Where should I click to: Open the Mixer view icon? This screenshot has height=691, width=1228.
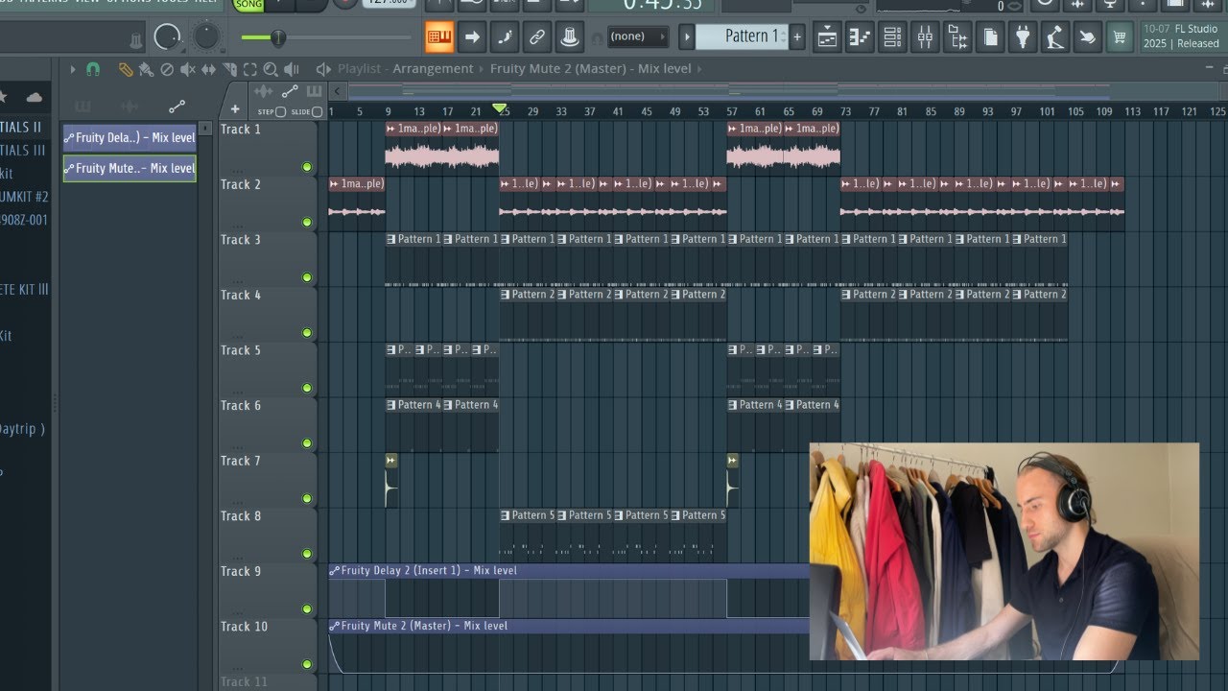point(925,37)
